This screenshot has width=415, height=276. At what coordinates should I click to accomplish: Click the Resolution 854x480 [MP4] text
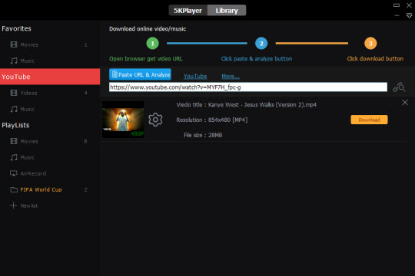(212, 120)
